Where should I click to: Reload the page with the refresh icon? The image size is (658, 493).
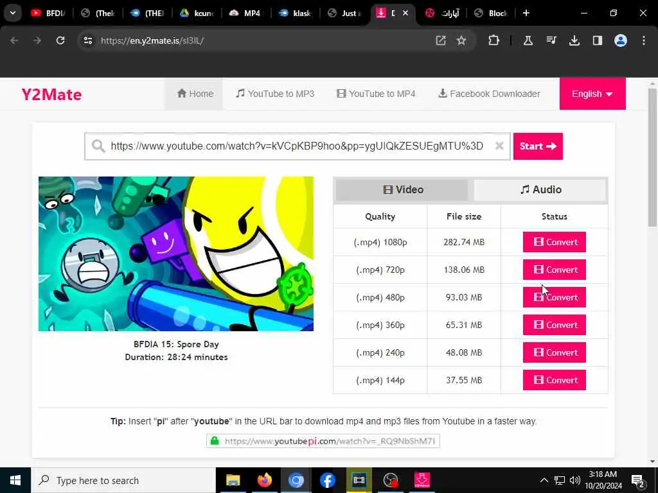[x=60, y=40]
